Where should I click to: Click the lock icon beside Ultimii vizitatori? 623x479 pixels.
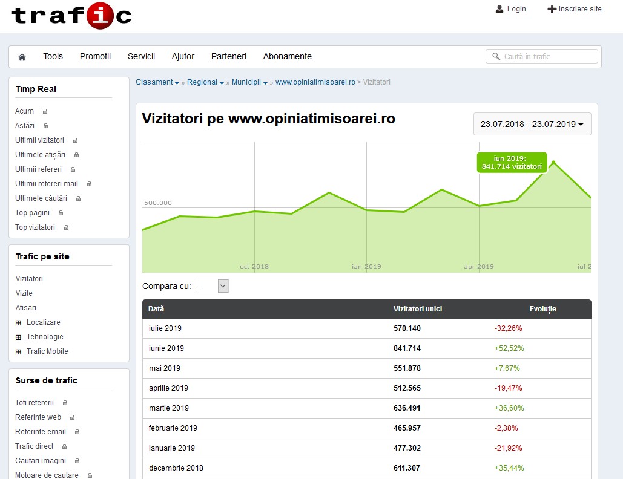pos(76,140)
